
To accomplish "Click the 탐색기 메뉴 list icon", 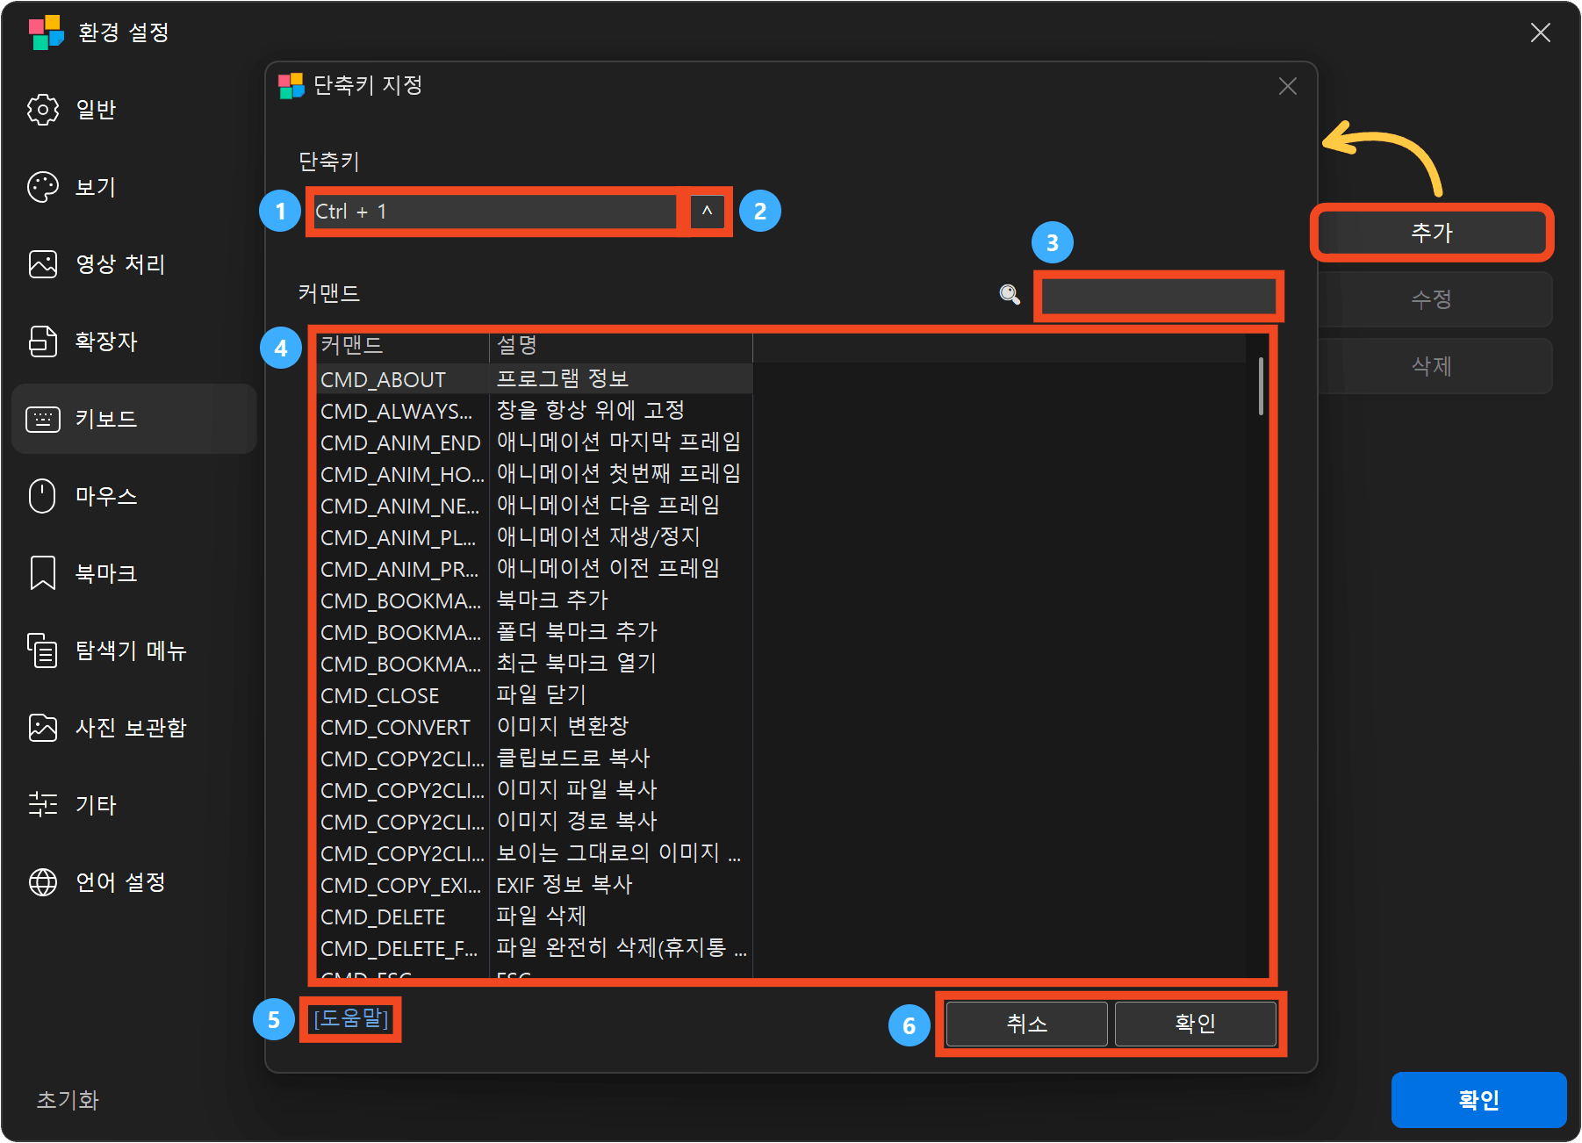I will 43,651.
